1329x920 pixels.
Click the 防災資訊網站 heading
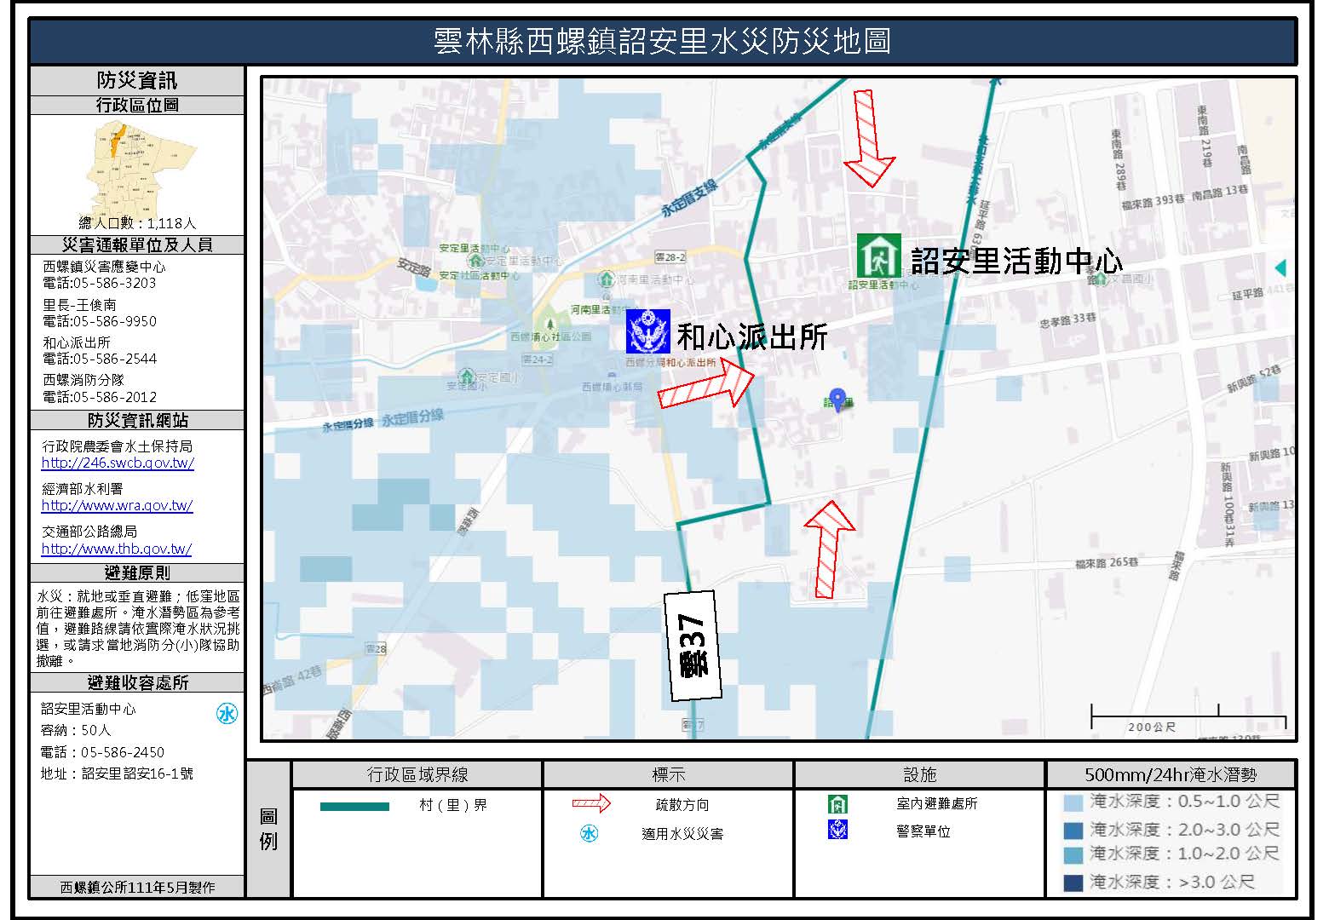(137, 421)
